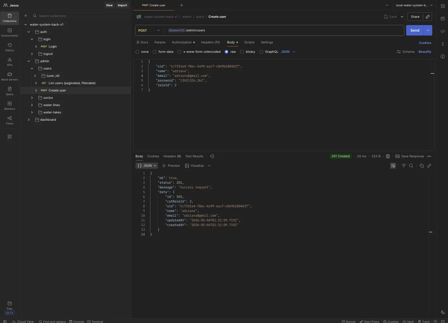
Task: Click the request URL field
Action: pyautogui.click(x=284, y=30)
